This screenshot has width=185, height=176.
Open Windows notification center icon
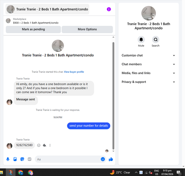click(x=179, y=172)
